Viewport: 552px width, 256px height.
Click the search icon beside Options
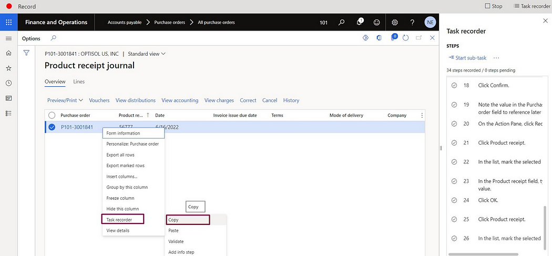coord(54,38)
